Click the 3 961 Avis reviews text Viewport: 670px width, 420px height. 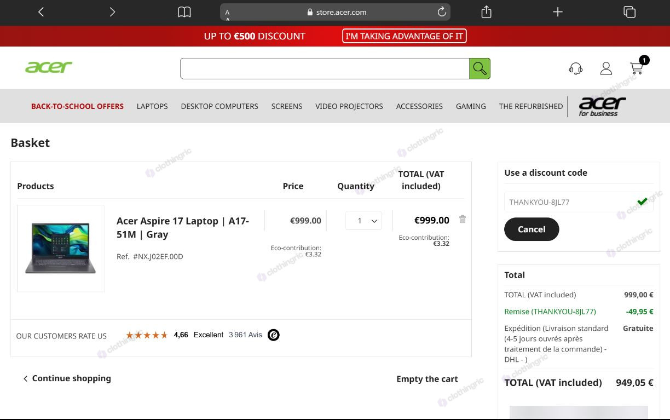246,335
